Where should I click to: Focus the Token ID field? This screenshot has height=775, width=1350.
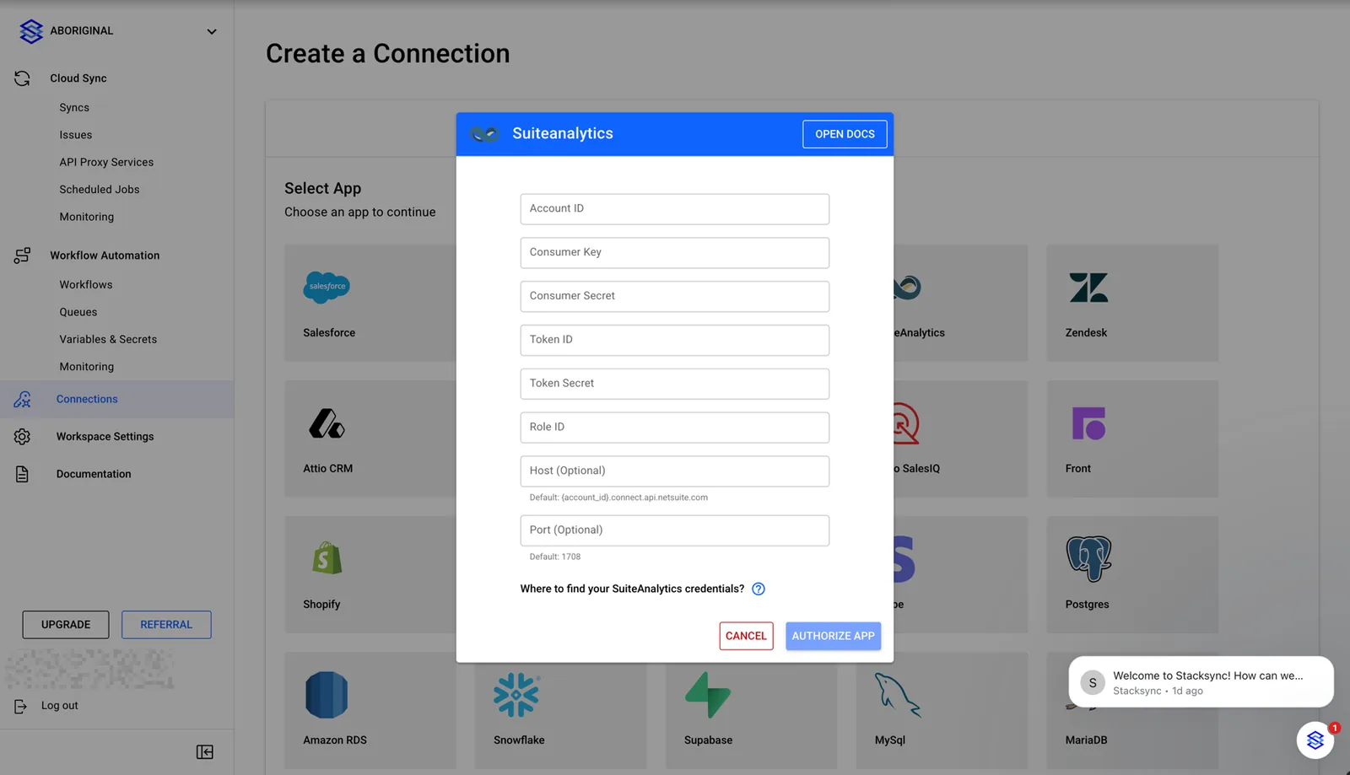pyautogui.click(x=675, y=340)
